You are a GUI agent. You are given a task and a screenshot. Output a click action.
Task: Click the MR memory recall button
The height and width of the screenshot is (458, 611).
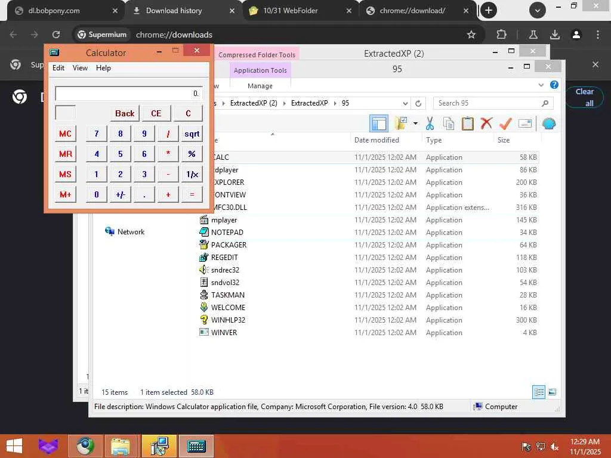coord(65,154)
